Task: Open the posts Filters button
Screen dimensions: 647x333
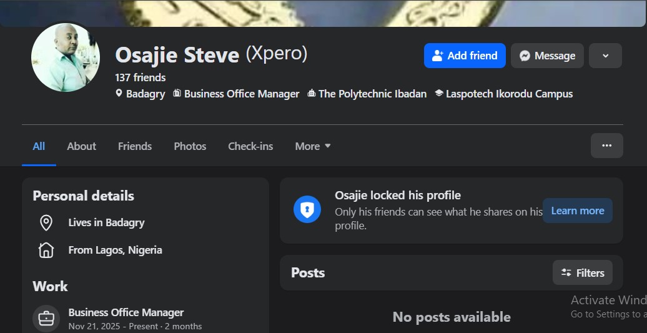Action: click(x=583, y=272)
